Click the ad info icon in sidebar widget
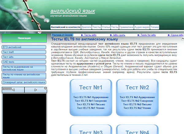Screen dimensions: 184x134 point(45,88)
